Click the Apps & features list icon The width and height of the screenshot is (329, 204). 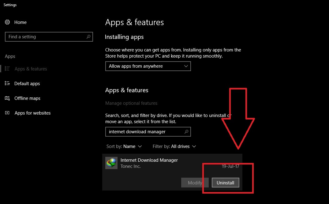click(7, 69)
